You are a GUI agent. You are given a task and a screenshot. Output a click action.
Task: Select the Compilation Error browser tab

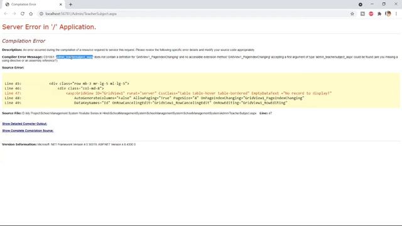[x=33, y=4]
